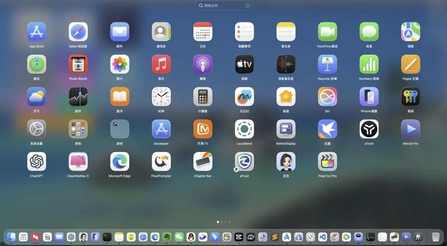The image size is (447, 246).
Task: Open Microsoft Edge from the grid
Action: click(x=120, y=162)
